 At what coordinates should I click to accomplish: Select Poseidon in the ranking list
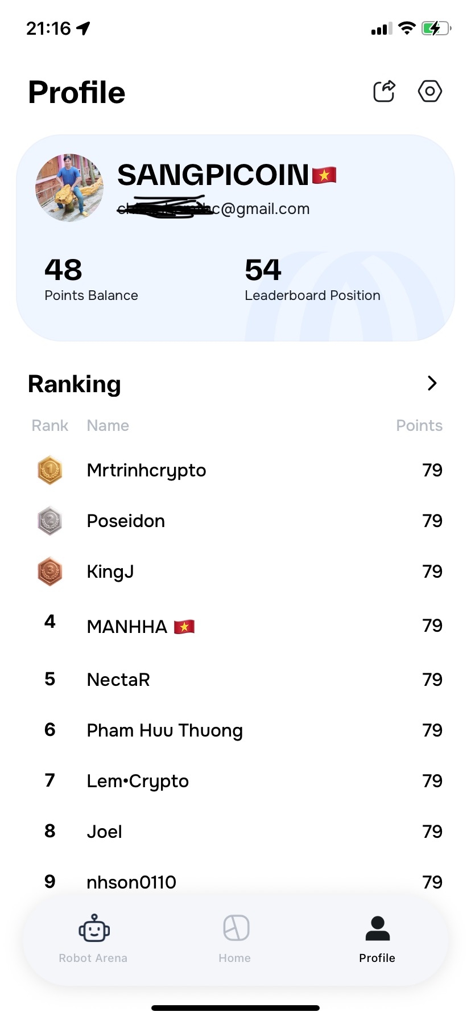coord(126,521)
